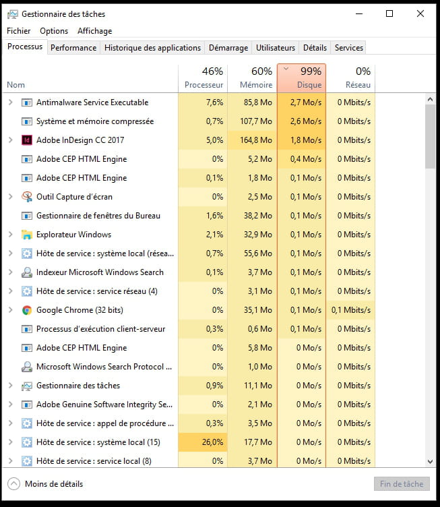Click the Adobe InDesign CC 2017 icon

(27, 140)
